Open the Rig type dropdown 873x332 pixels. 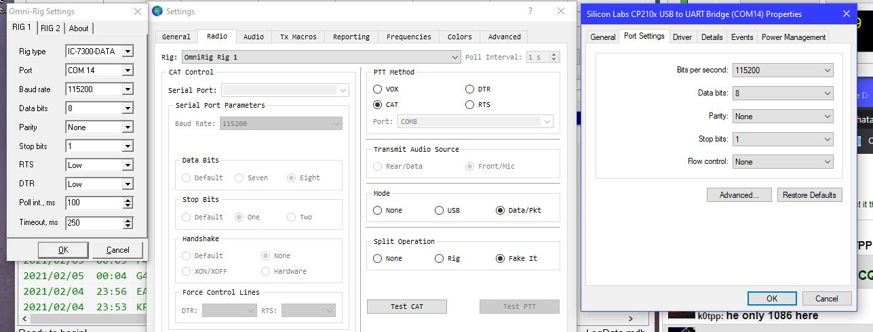128,51
